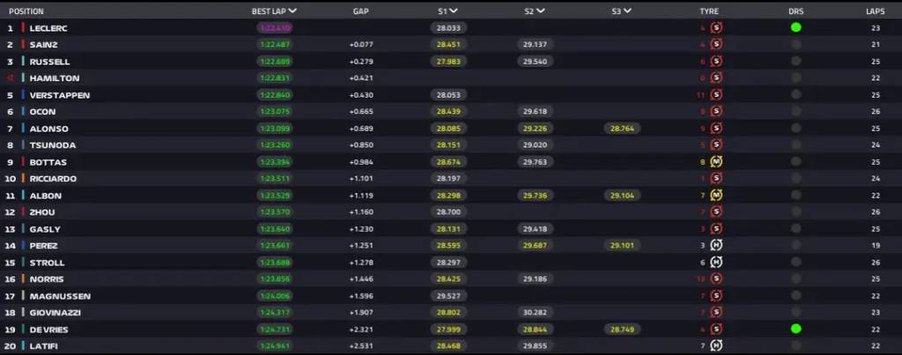902x355 pixels.
Task: Click De Vries's soft tyre icon
Action: coord(716,329)
